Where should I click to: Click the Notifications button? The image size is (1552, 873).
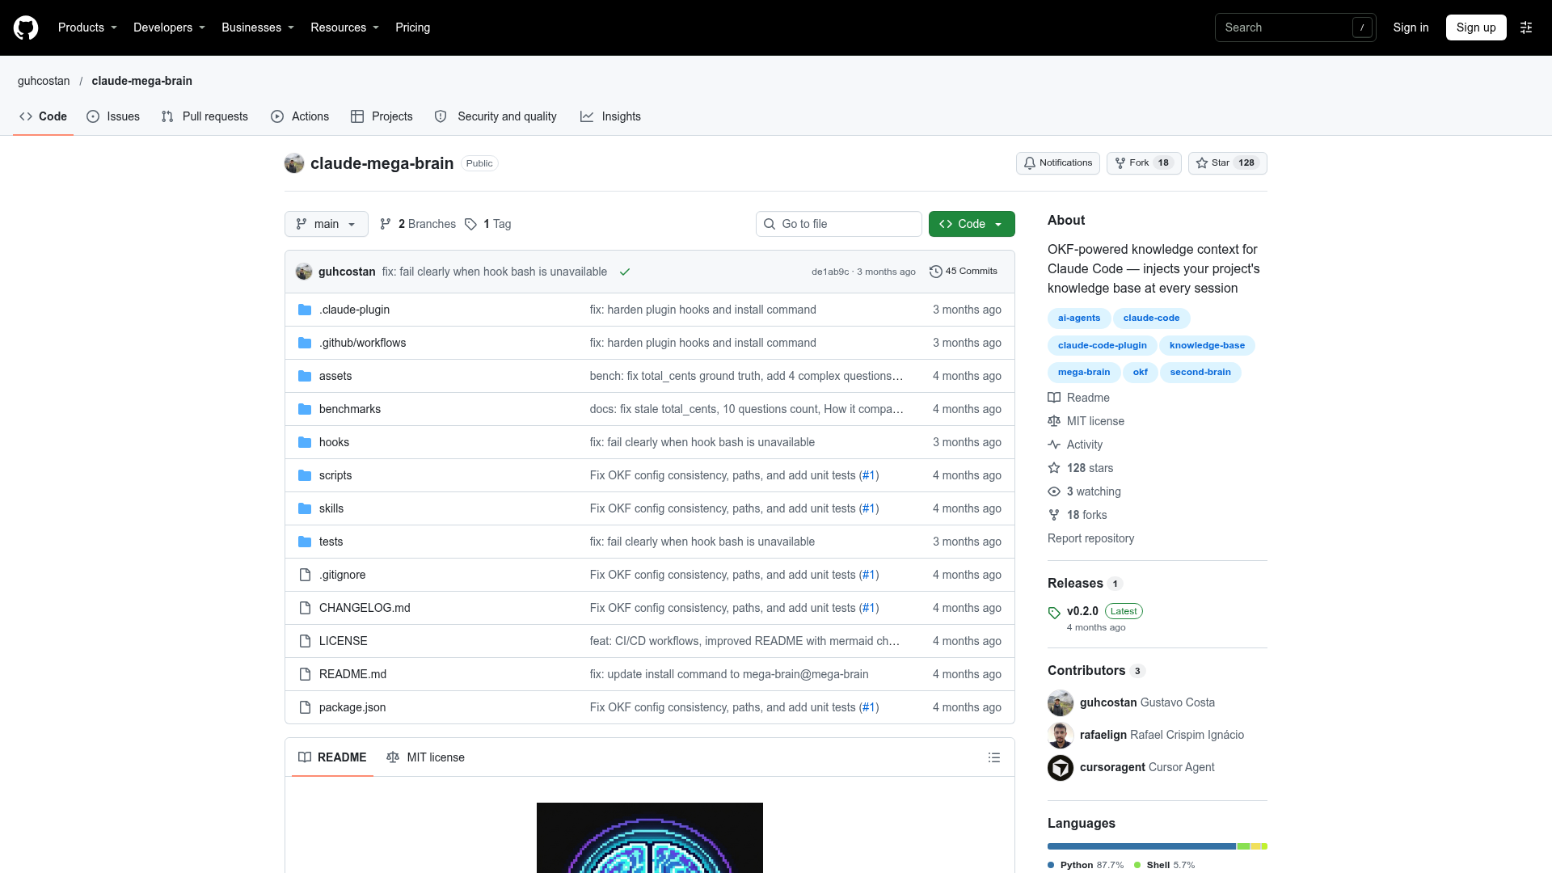[1058, 163]
